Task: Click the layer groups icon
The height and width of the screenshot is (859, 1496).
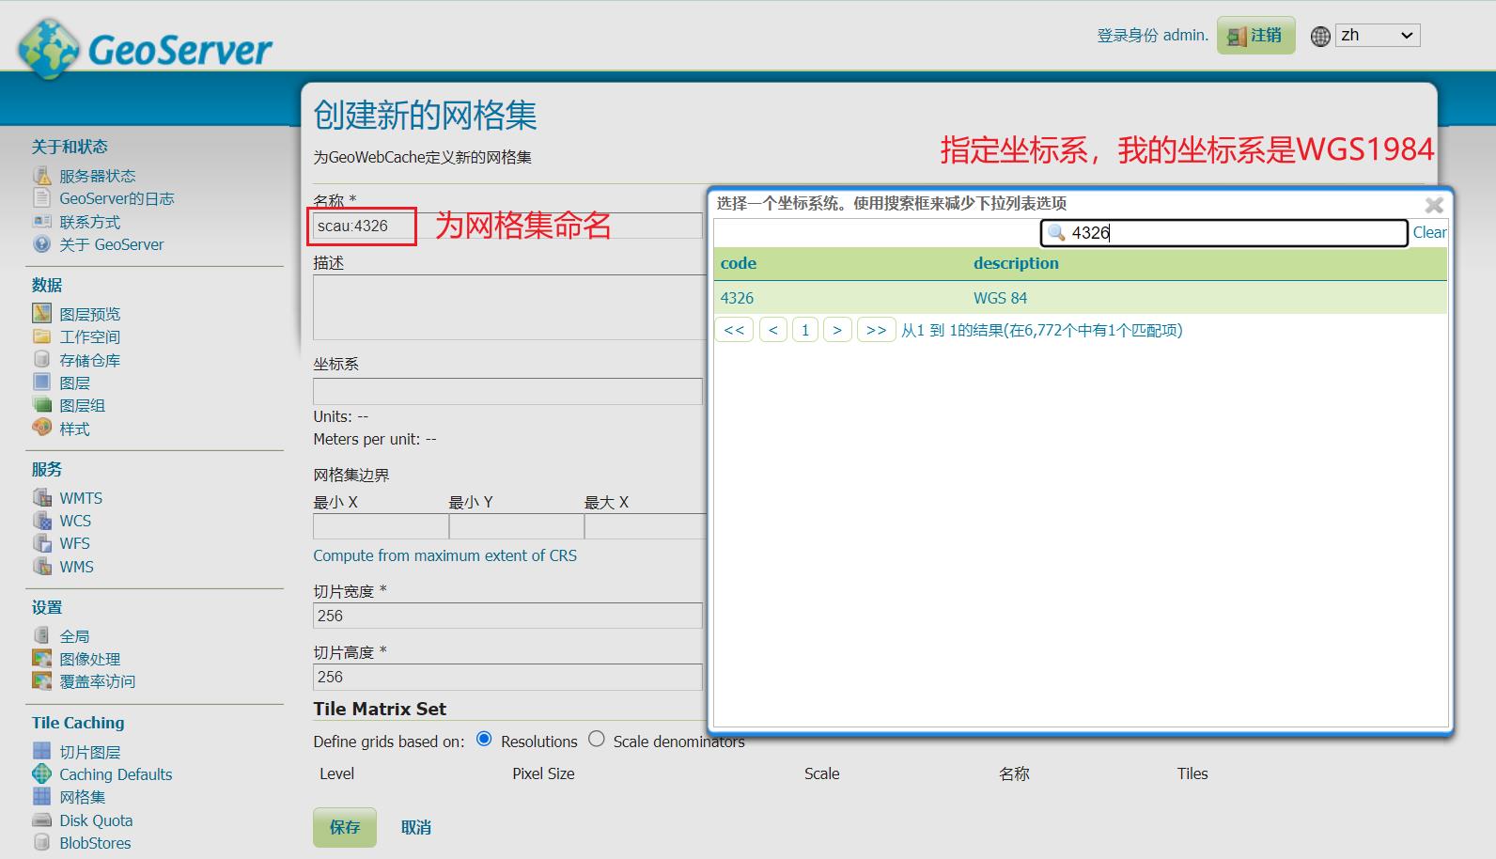Action: pyautogui.click(x=42, y=405)
